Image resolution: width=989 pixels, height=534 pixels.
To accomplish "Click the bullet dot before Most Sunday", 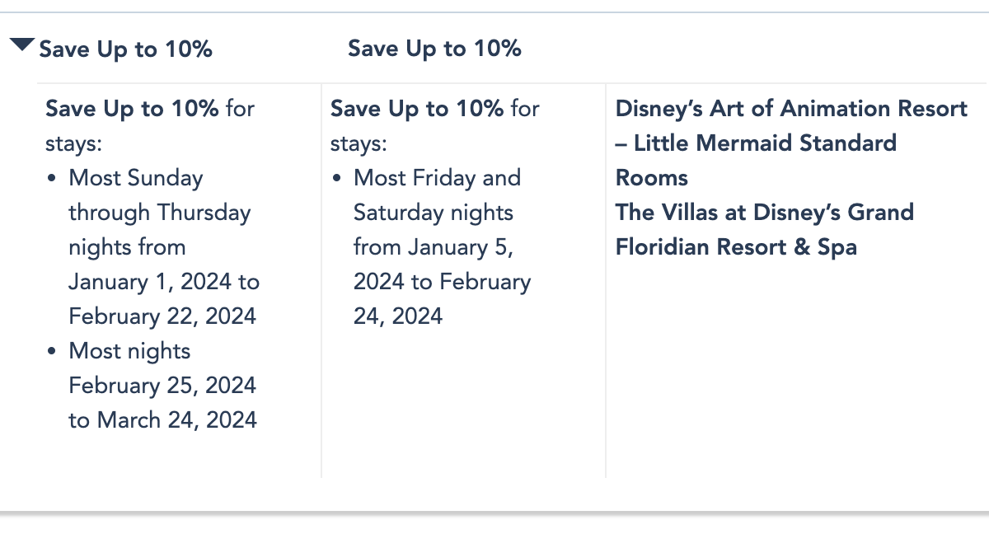I will click(53, 179).
